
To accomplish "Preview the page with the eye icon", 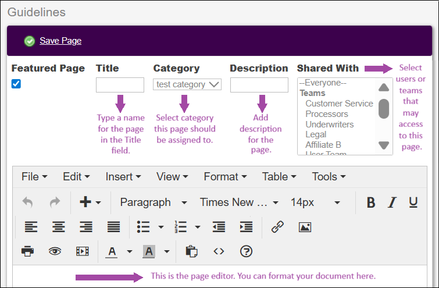I will [x=55, y=251].
